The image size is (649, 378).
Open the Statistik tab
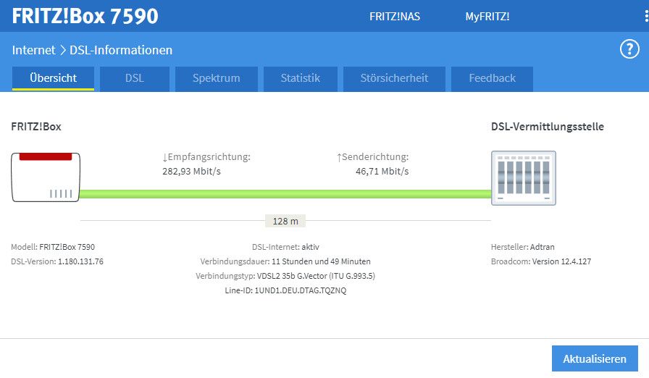pos(300,78)
